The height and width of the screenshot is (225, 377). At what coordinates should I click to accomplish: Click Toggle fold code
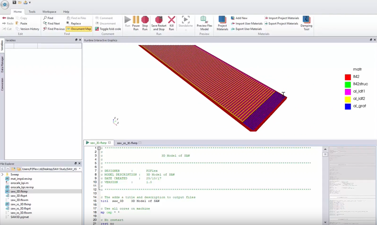[108, 29]
